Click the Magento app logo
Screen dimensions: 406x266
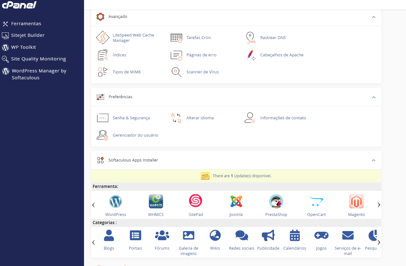356,201
